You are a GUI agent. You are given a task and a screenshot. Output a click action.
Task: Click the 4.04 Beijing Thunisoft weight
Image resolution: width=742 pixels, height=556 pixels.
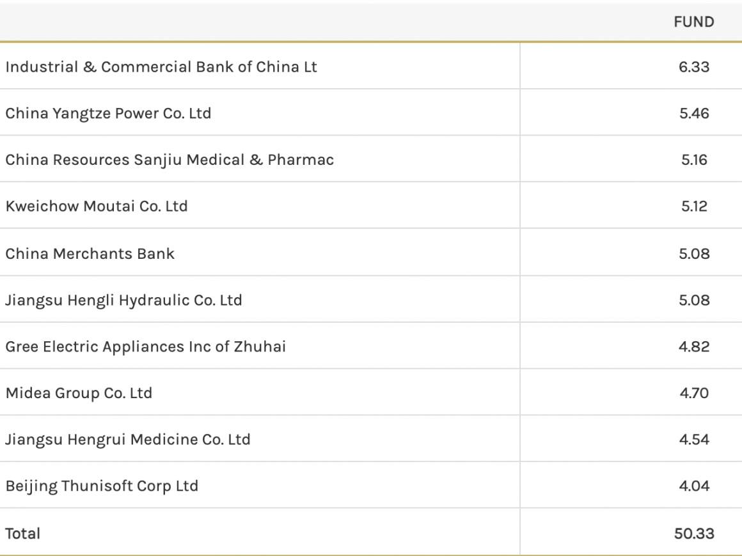[x=694, y=486]
